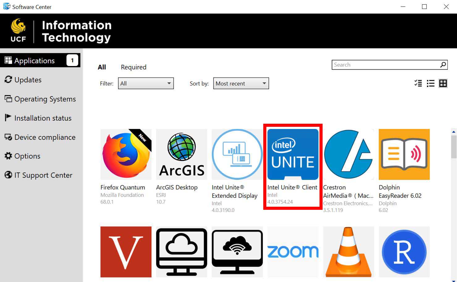This screenshot has height=282, width=457.
Task: Open the ArcGIS Desktop application icon
Action: pyautogui.click(x=182, y=154)
